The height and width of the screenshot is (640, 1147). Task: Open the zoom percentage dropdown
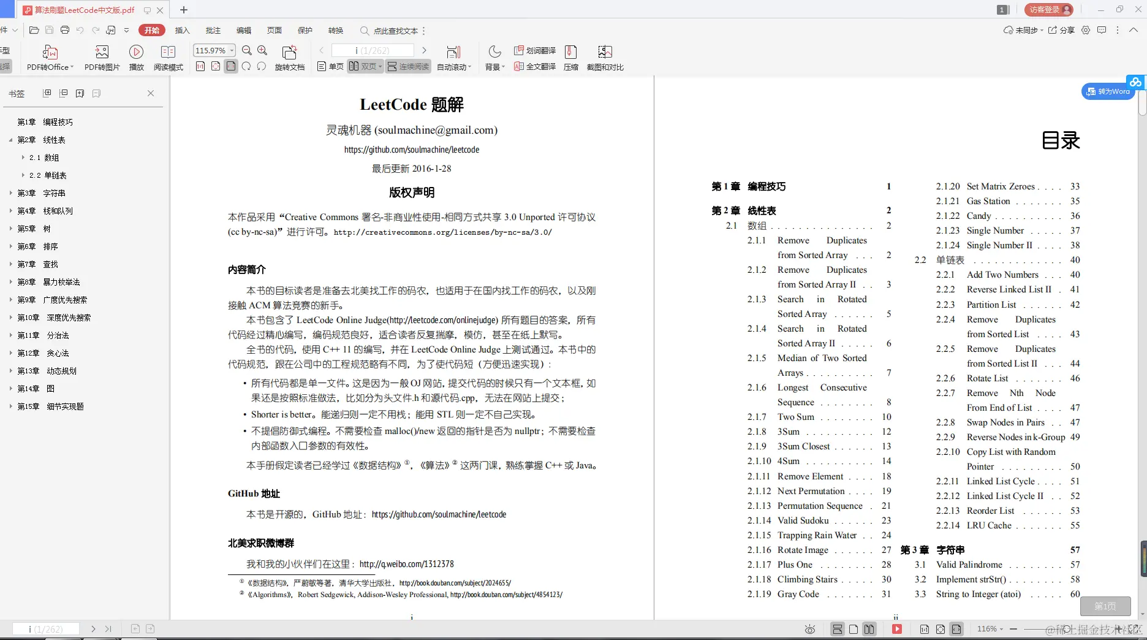(232, 50)
